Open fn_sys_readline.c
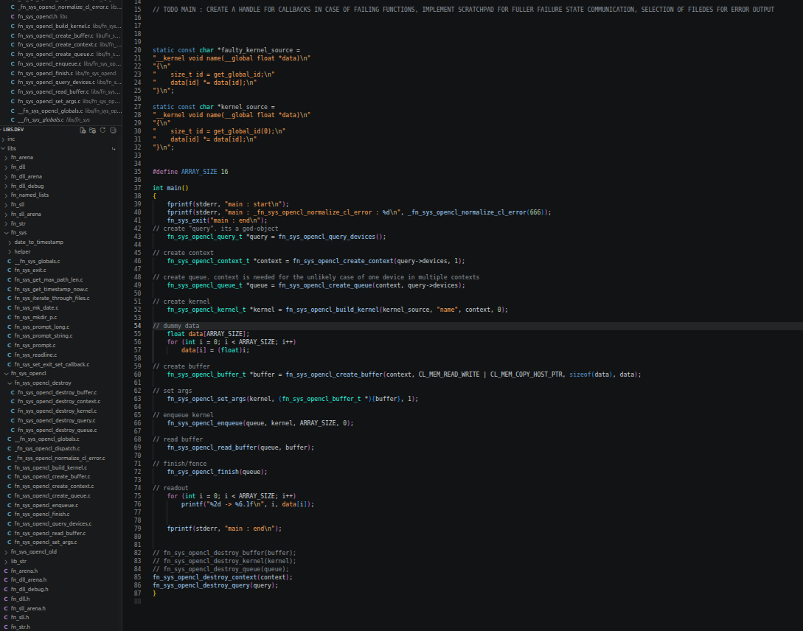The width and height of the screenshot is (803, 631). pos(35,355)
